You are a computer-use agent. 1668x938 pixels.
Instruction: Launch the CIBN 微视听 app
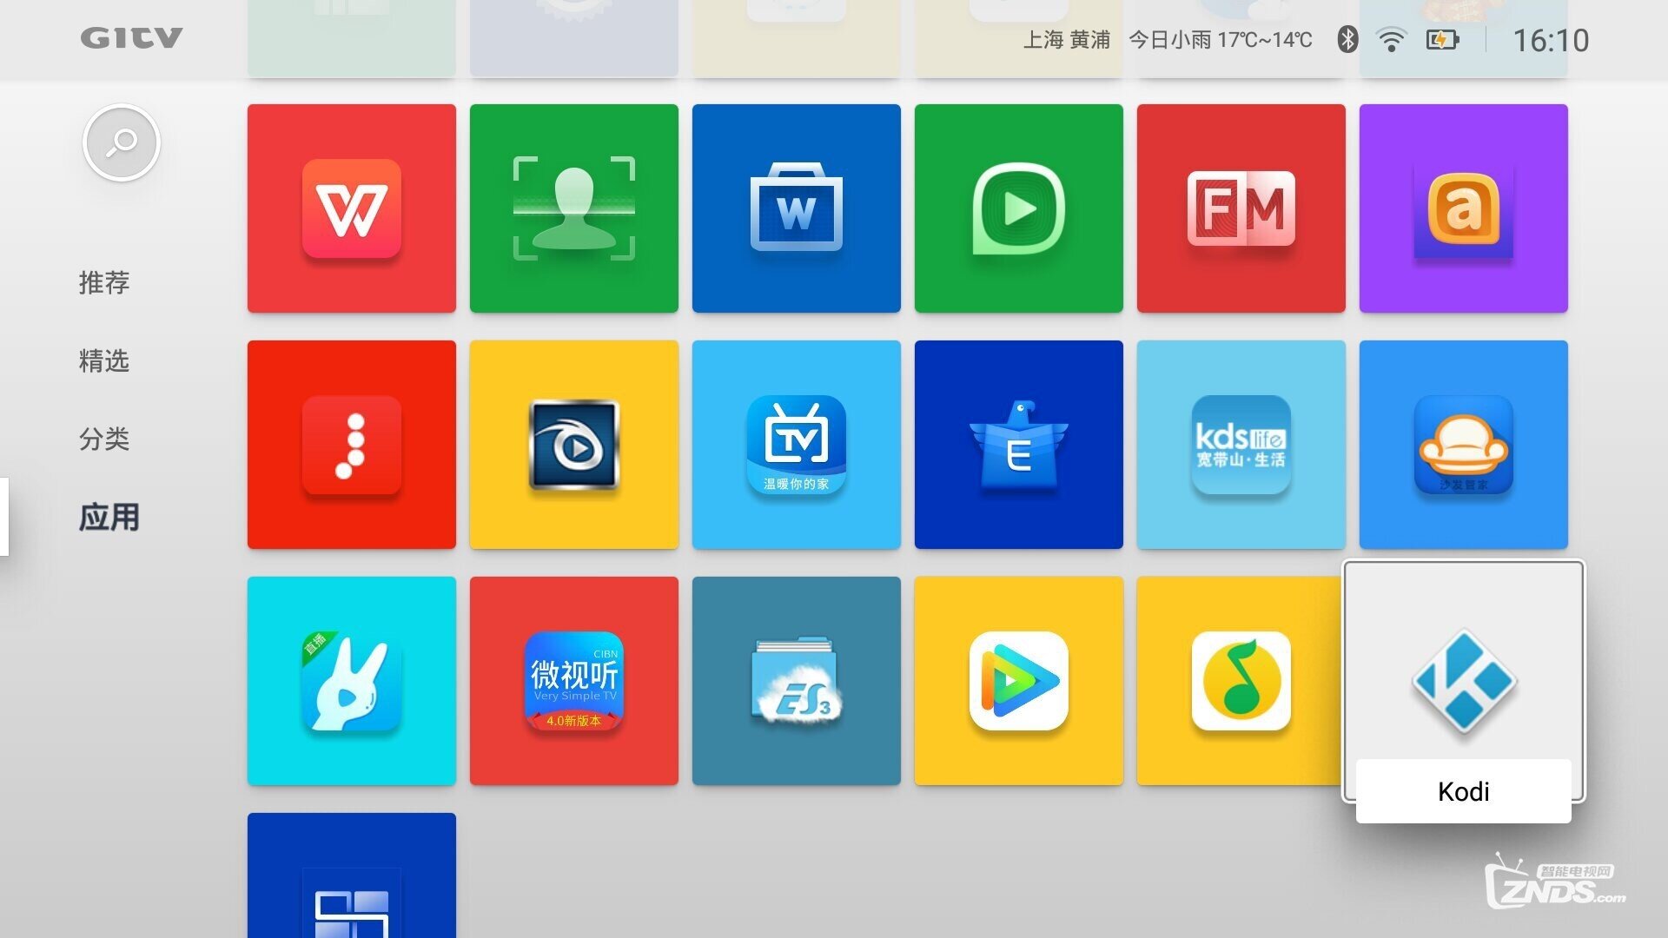pyautogui.click(x=573, y=681)
